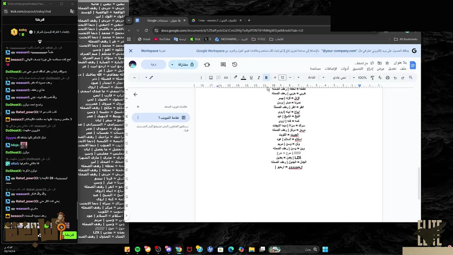The width and height of the screenshot is (453, 255).
Task: Switch to the Drive browser tab
Action: pyautogui.click(x=217, y=21)
